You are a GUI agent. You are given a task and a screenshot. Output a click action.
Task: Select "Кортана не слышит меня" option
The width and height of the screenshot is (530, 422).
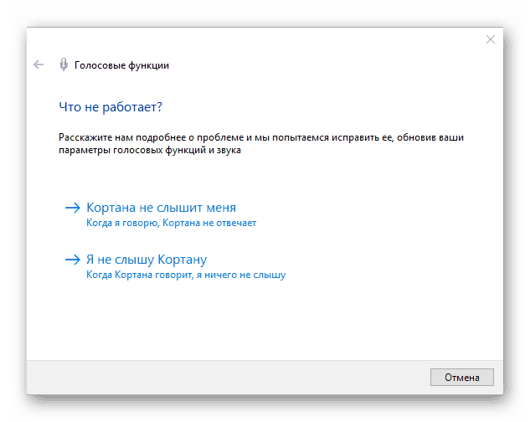[x=161, y=208]
